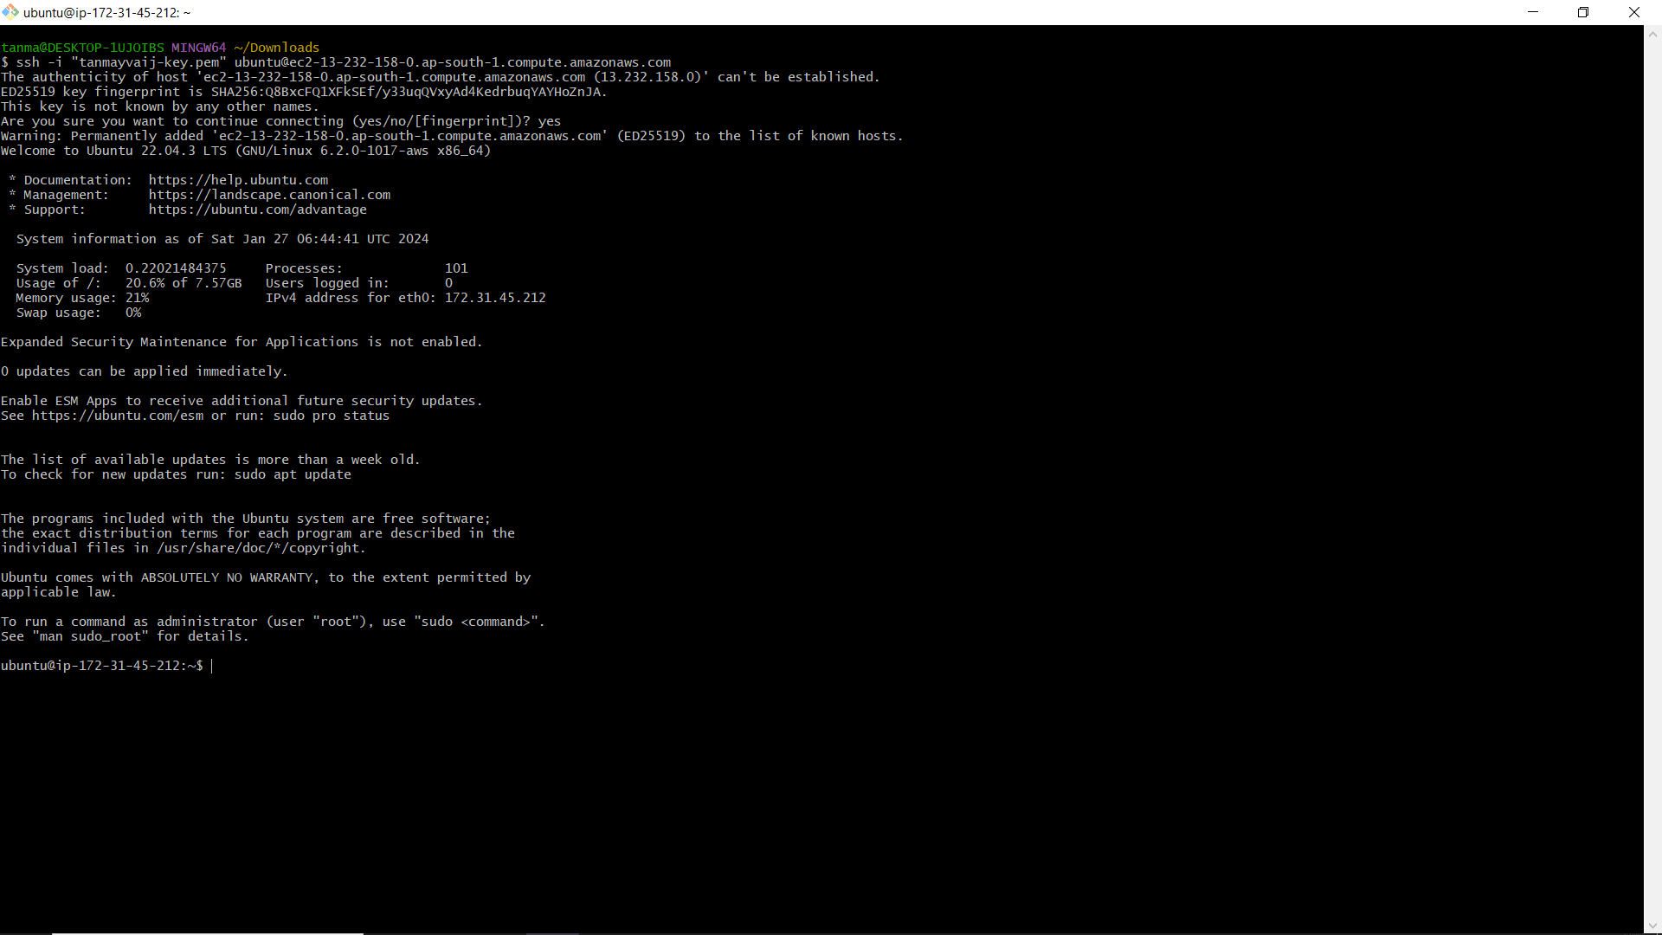Click the scrollbar down arrow
Image resolution: width=1662 pixels, height=935 pixels.
1652,925
